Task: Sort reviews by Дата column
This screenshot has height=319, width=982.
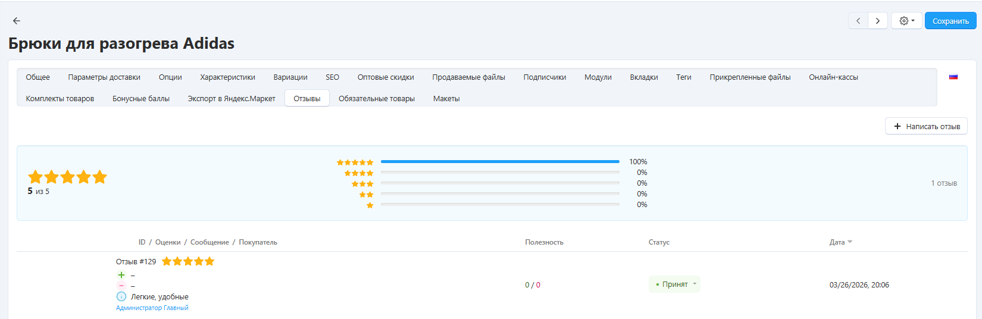Action: [x=840, y=242]
